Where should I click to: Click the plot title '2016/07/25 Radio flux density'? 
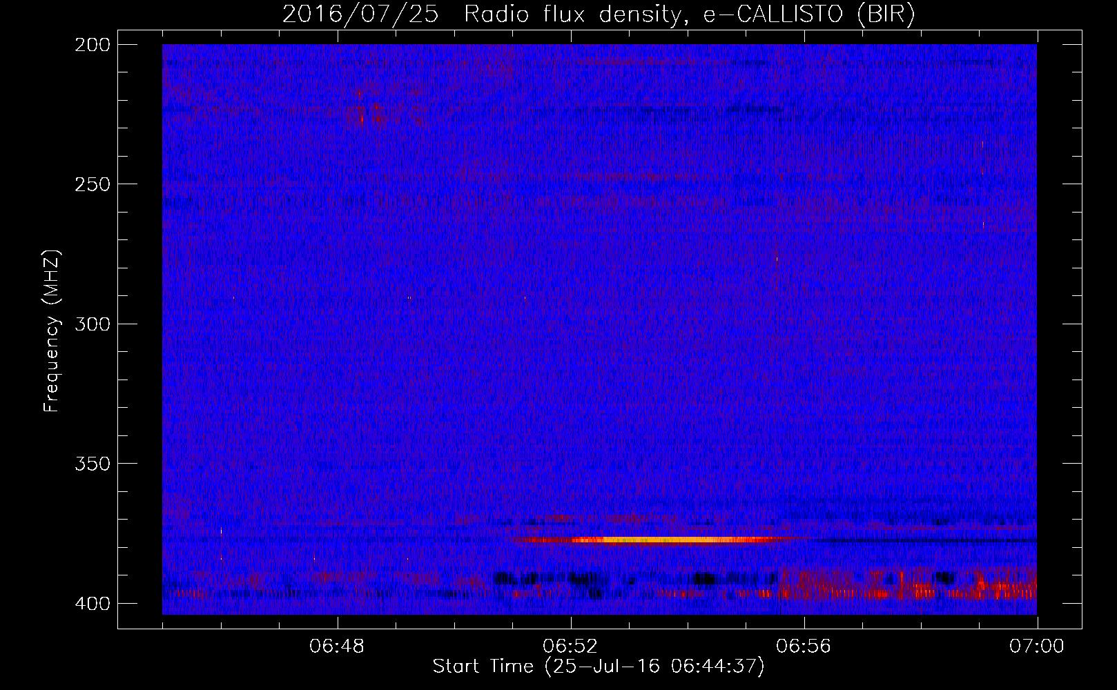pos(599,14)
